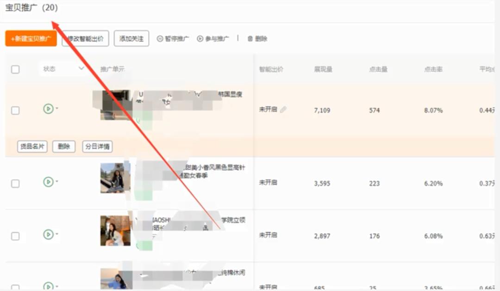This screenshot has width=500, height=291.
Task: Click the 修改智能出价 button
Action: click(x=85, y=38)
